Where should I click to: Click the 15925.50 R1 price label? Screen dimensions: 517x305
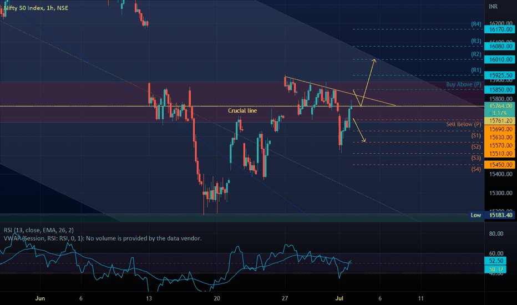pyautogui.click(x=499, y=75)
